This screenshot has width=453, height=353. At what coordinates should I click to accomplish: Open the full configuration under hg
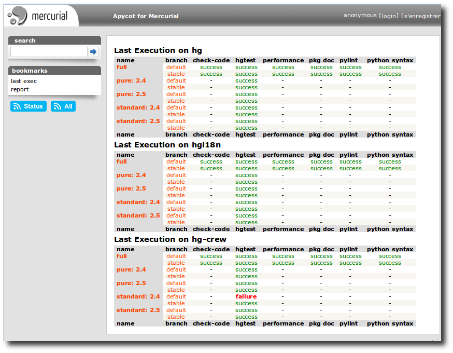(x=122, y=67)
